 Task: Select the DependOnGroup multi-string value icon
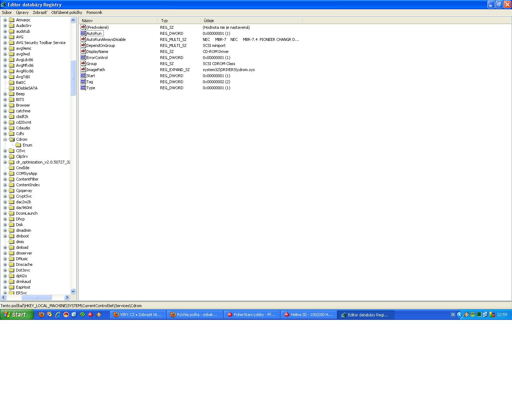click(x=83, y=45)
